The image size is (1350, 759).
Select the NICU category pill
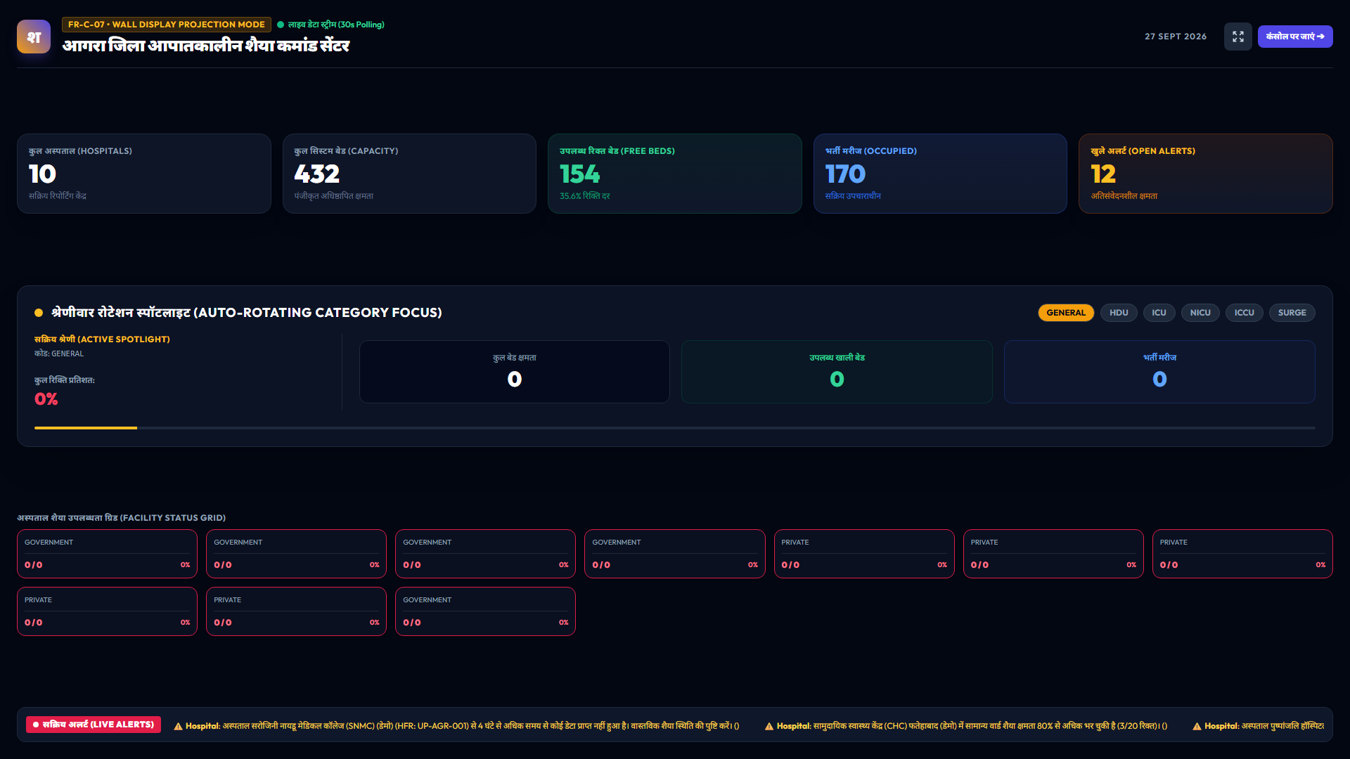[x=1200, y=313]
